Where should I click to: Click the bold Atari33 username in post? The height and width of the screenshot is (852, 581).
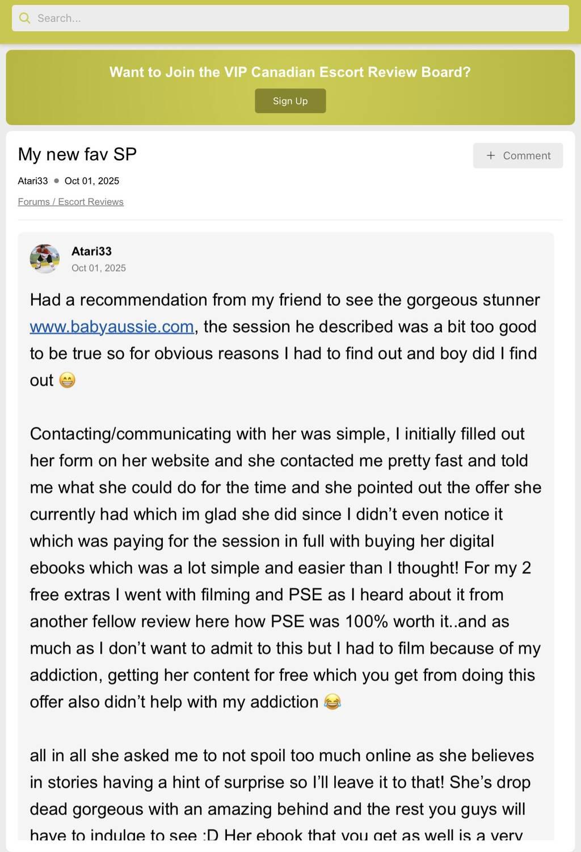point(91,251)
